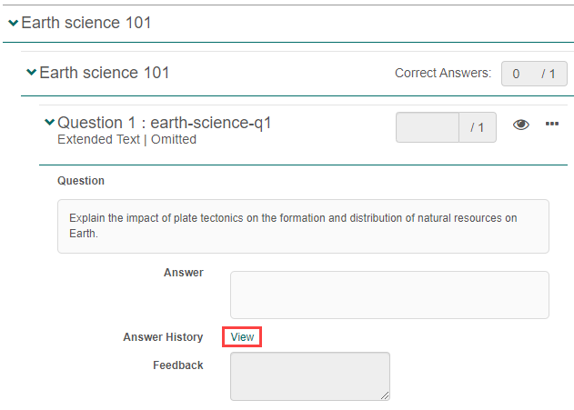Click the empty Answer text box

point(389,295)
